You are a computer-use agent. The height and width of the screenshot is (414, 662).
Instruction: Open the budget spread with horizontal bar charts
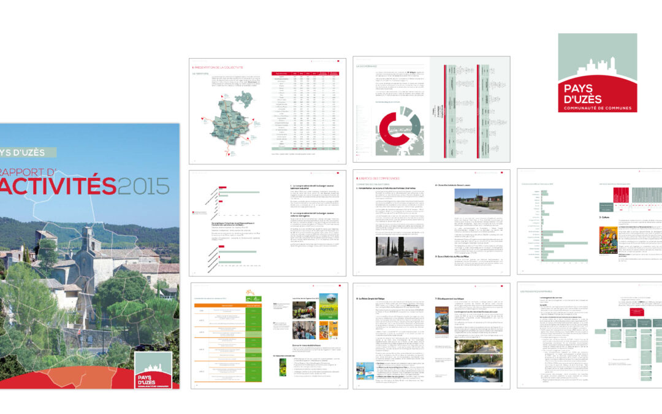pyautogui.click(x=267, y=223)
